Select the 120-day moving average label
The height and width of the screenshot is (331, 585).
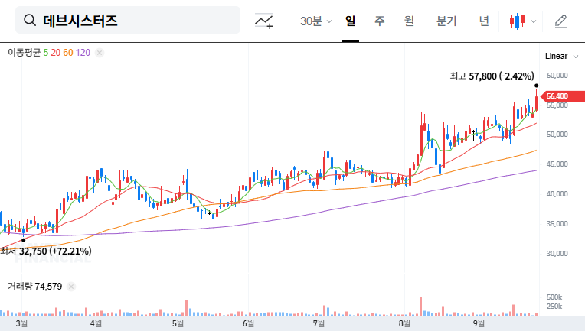(x=83, y=53)
